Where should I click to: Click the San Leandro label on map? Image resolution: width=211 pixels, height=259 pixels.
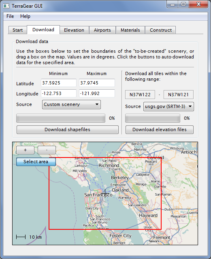click(x=137, y=205)
